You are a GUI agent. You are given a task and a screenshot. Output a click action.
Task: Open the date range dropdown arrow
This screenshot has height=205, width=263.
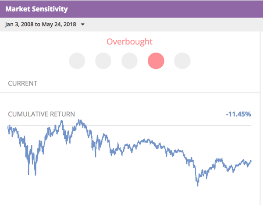click(82, 25)
